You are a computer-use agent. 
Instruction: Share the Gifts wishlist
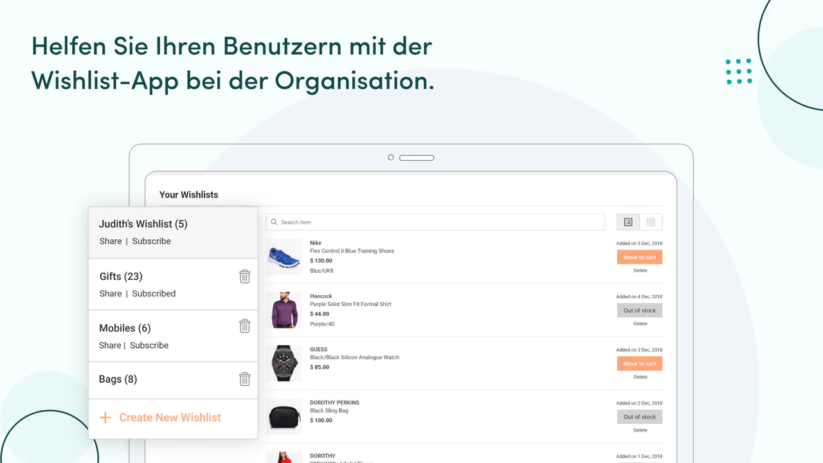pyautogui.click(x=111, y=293)
